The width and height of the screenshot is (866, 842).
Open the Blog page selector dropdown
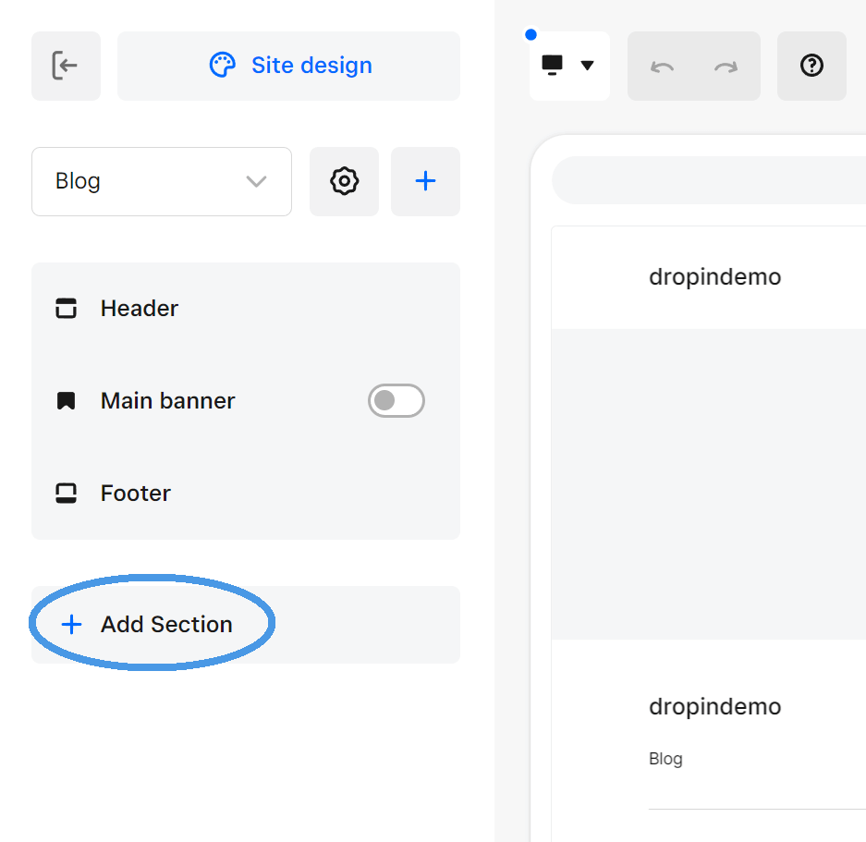[x=162, y=181]
